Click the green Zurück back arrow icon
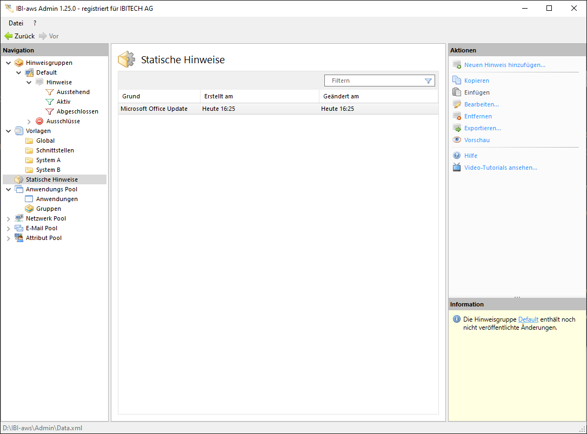This screenshot has height=434, width=587. (8, 36)
